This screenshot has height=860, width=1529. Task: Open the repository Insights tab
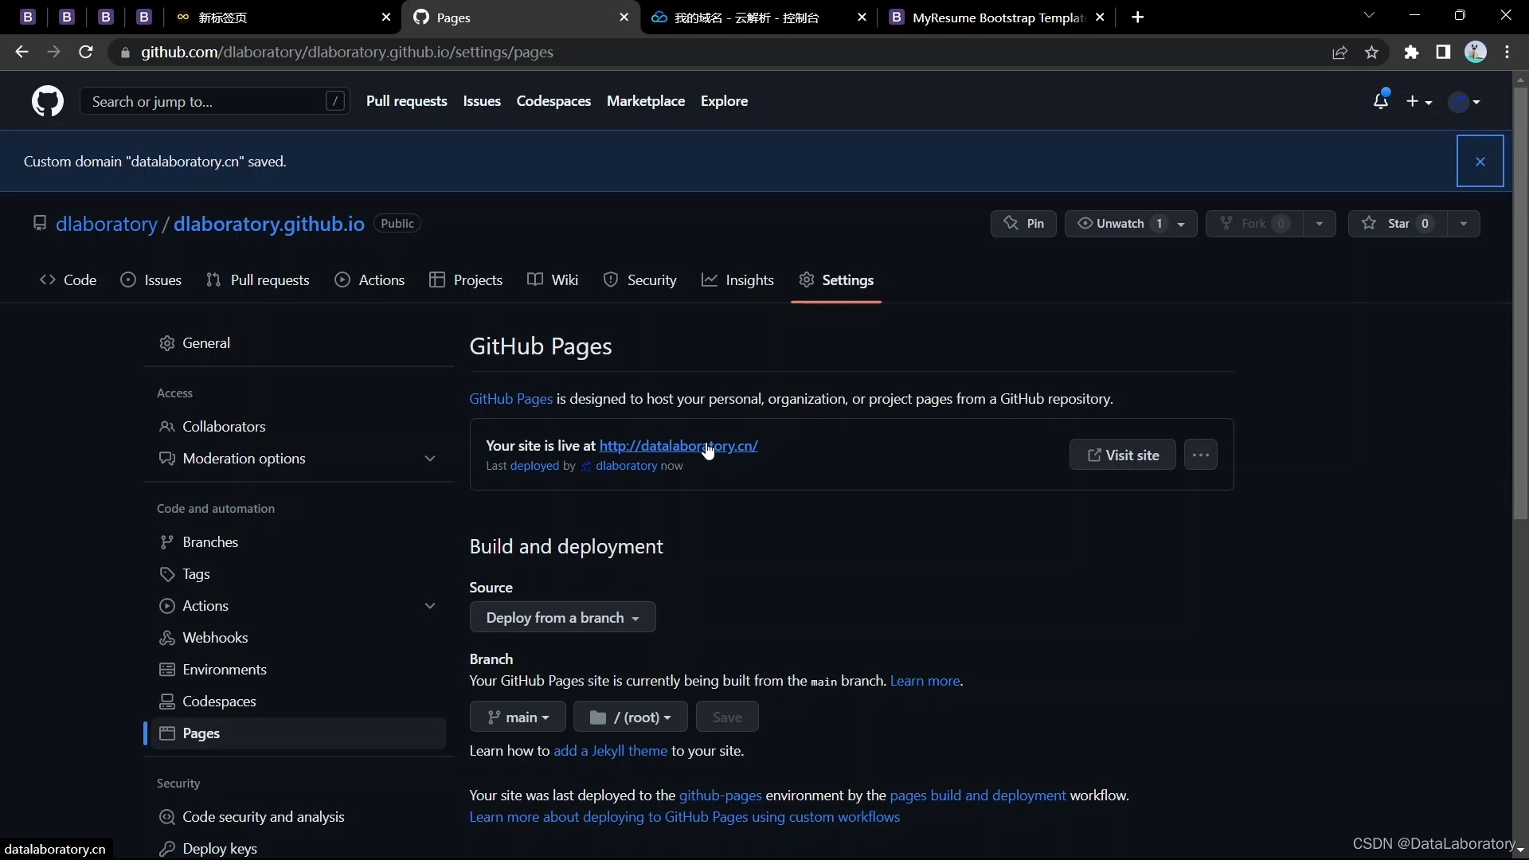737,280
